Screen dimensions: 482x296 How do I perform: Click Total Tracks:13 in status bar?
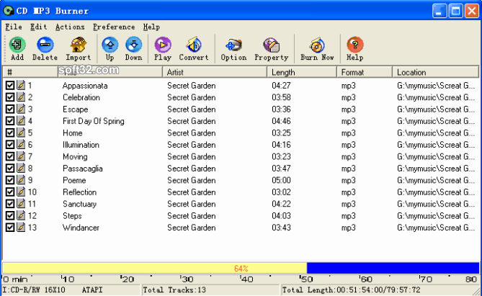coord(174,290)
